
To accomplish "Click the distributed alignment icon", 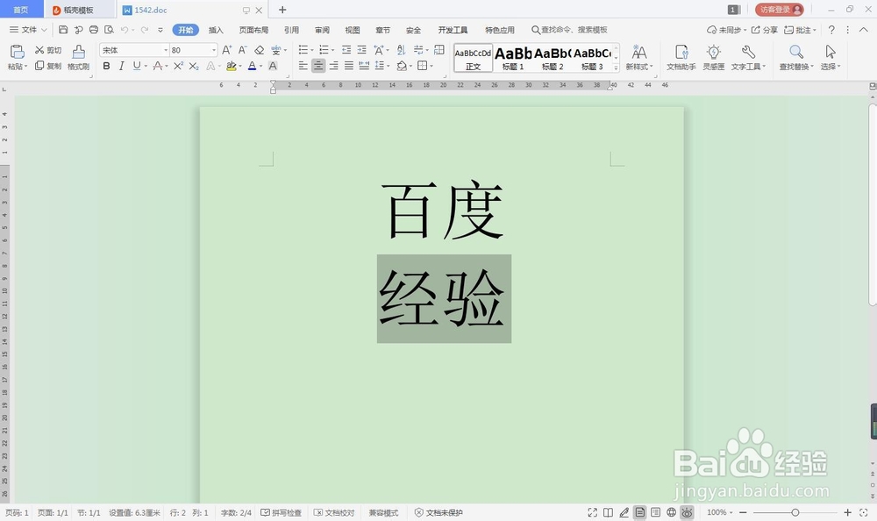I will (x=364, y=66).
